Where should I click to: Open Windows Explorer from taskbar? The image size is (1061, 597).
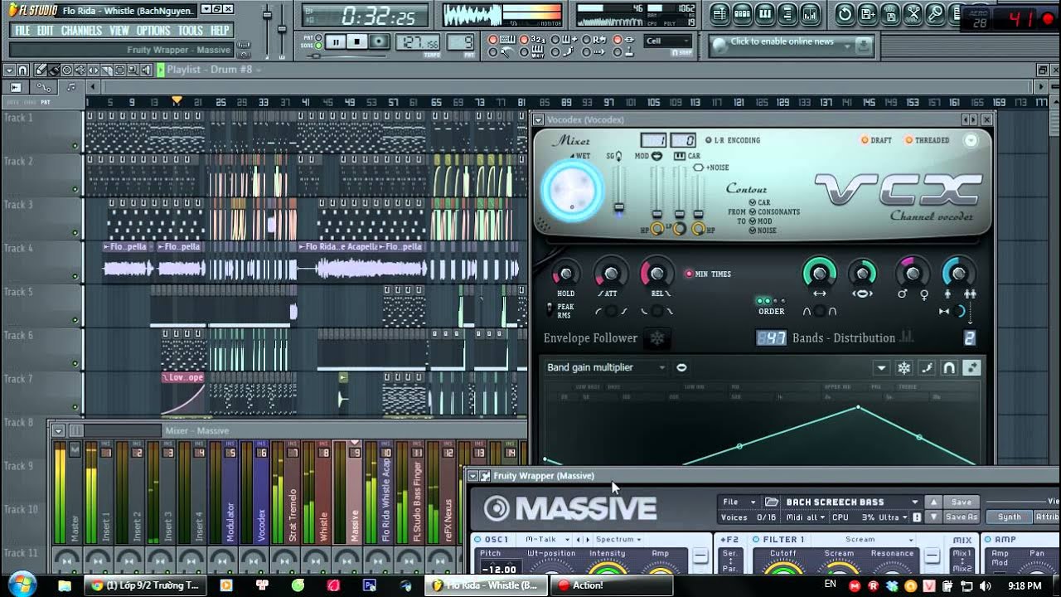[65, 585]
